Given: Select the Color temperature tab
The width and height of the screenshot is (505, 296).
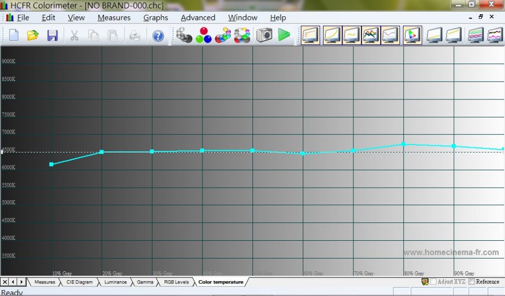Looking at the screenshot, I should coord(220,282).
